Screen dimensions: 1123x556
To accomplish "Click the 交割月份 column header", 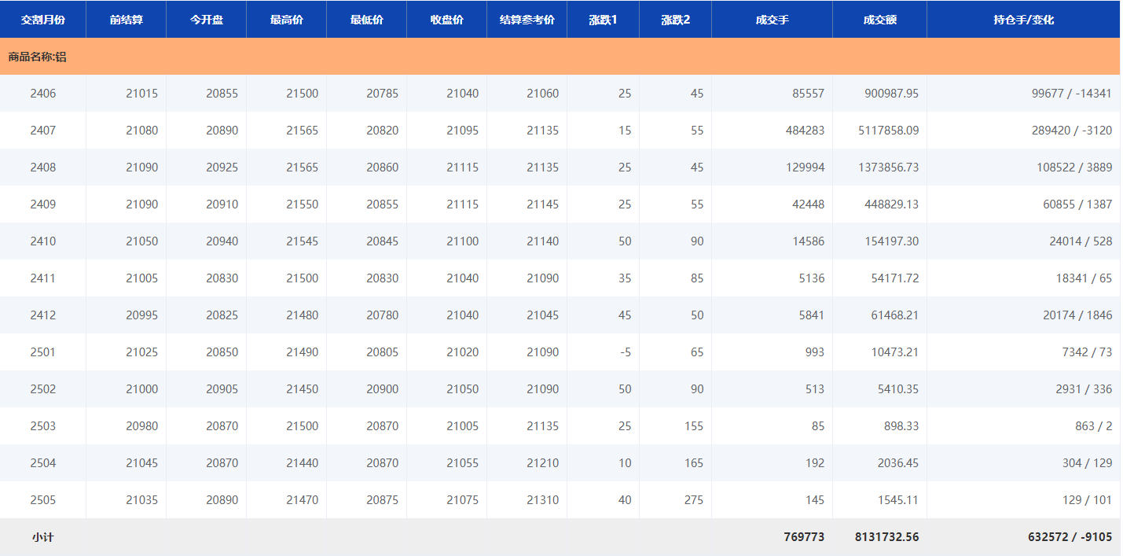I will (42, 20).
